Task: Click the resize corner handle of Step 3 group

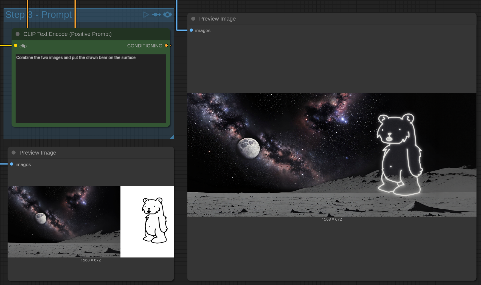Action: pyautogui.click(x=172, y=137)
